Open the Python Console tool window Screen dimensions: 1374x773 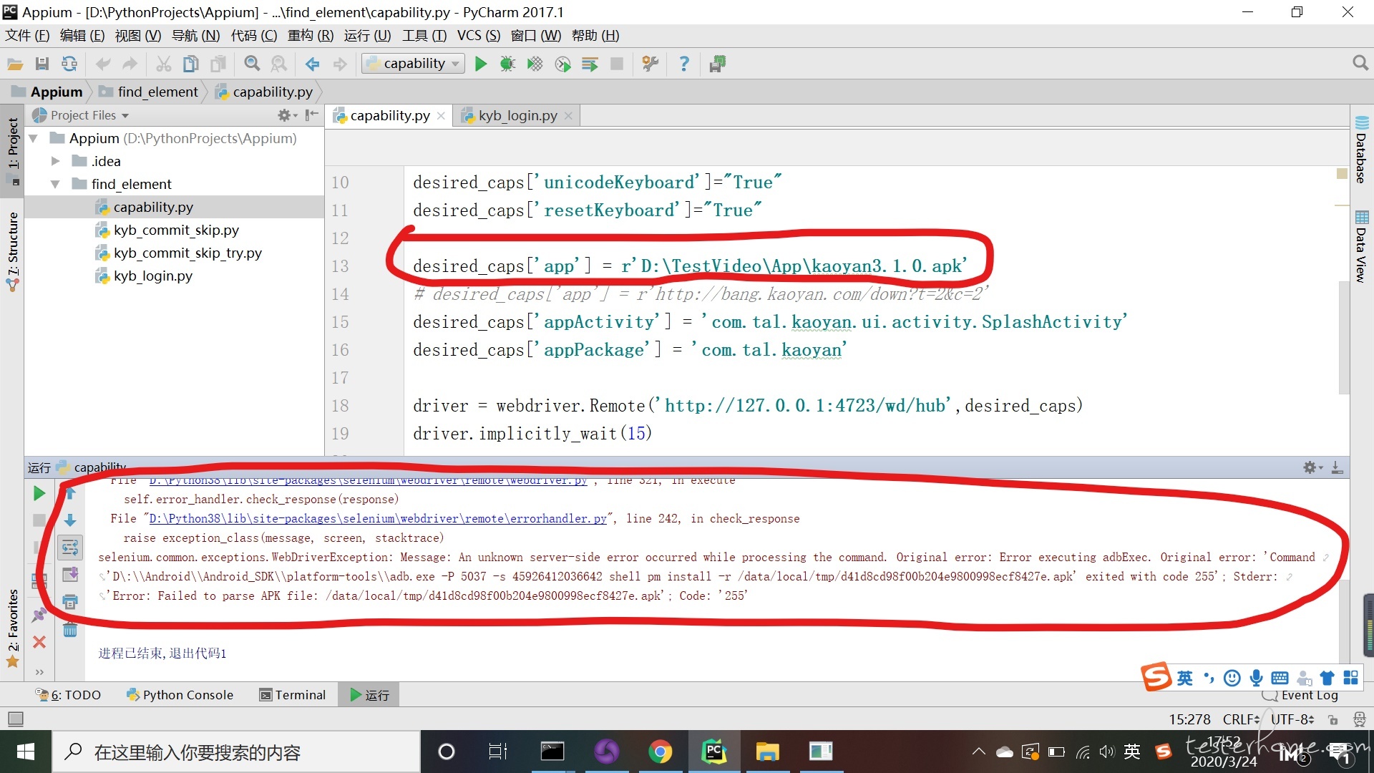[x=180, y=695]
